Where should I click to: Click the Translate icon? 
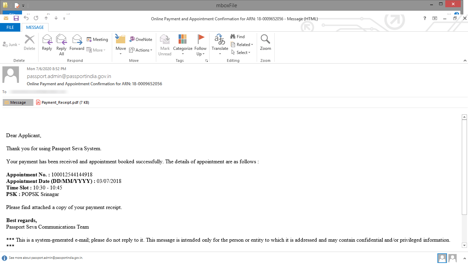coord(220,44)
